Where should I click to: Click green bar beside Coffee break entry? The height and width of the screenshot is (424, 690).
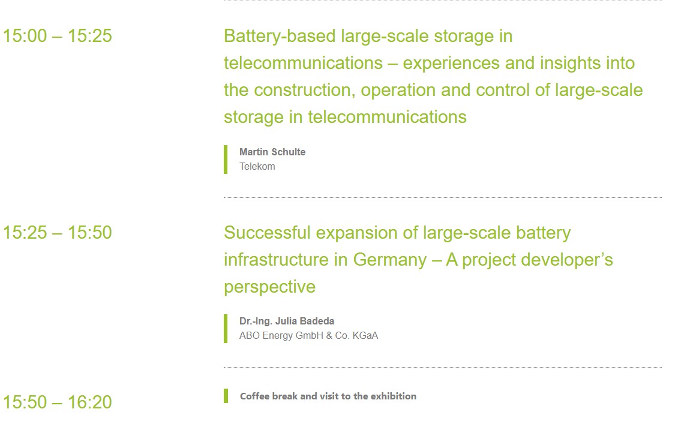tap(226, 396)
